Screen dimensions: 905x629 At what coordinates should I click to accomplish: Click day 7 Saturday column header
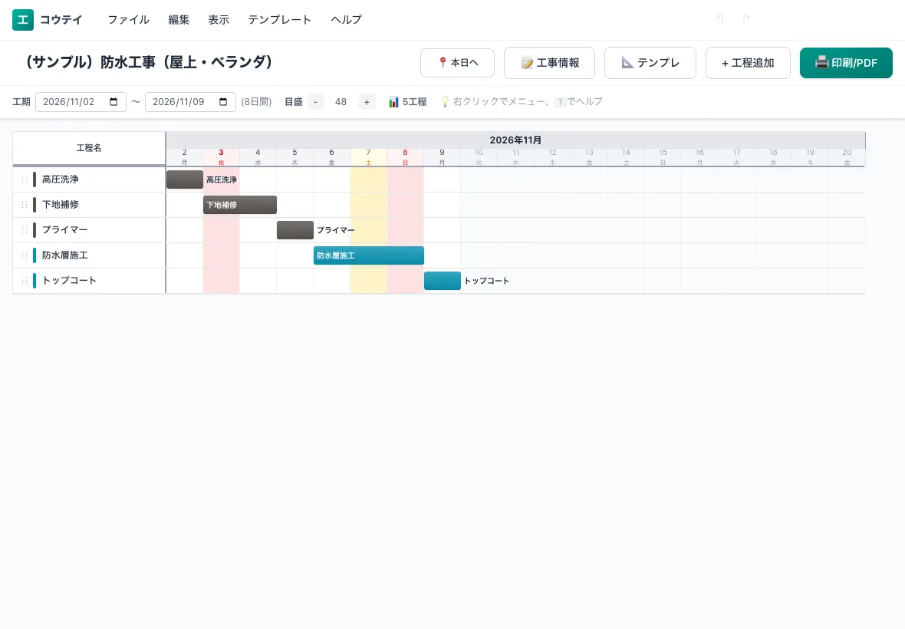368,157
